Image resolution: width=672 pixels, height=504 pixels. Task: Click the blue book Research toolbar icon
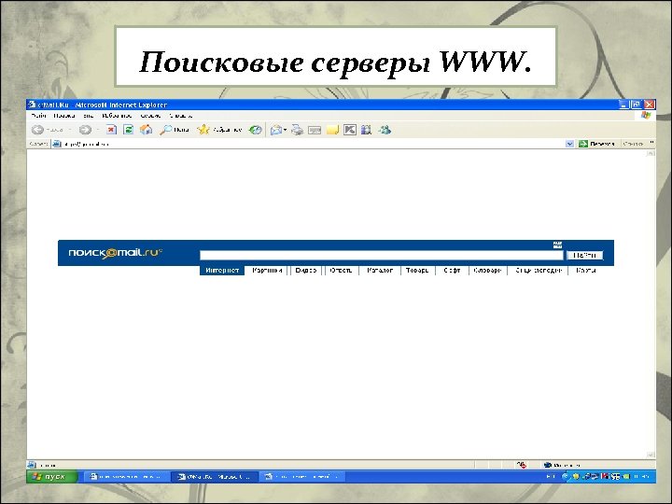(x=366, y=130)
